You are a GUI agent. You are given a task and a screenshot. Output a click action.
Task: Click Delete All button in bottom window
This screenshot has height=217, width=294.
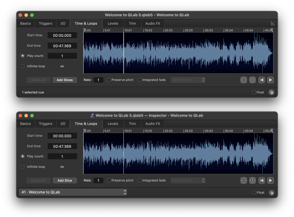39,180
